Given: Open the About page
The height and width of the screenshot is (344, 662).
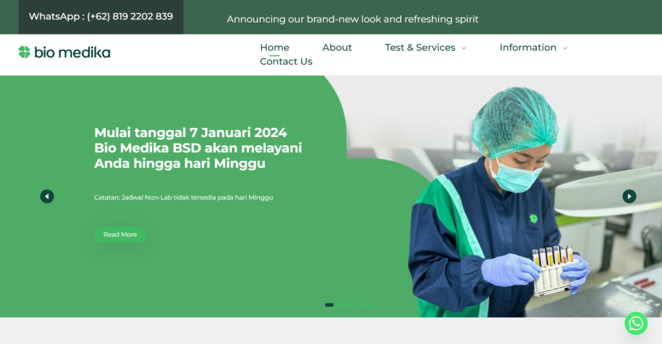Looking at the screenshot, I should [337, 48].
